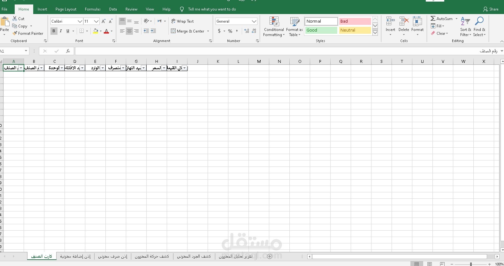Open the sheet tab إذن صرف مخزني
The image size is (504, 266).
pyautogui.click(x=112, y=256)
